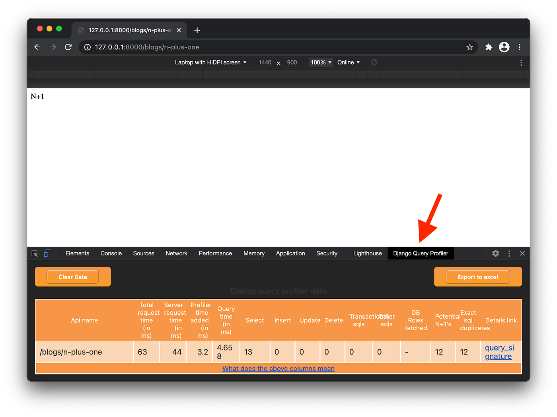Open DevTools customize menu dots
This screenshot has width=557, height=417.
(x=509, y=253)
